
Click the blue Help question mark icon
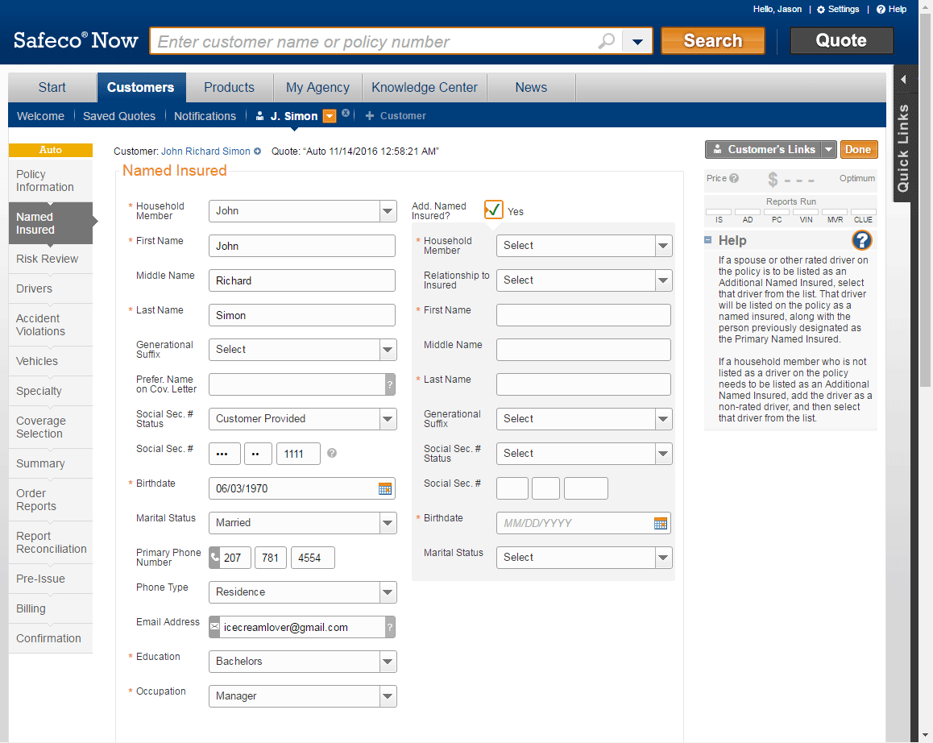[861, 240]
